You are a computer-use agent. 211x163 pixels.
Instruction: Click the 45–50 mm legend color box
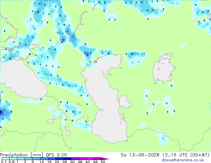pyautogui.click(x=98, y=159)
